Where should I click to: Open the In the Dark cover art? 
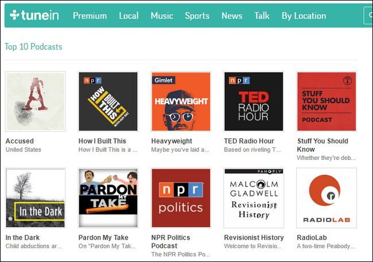click(36, 198)
